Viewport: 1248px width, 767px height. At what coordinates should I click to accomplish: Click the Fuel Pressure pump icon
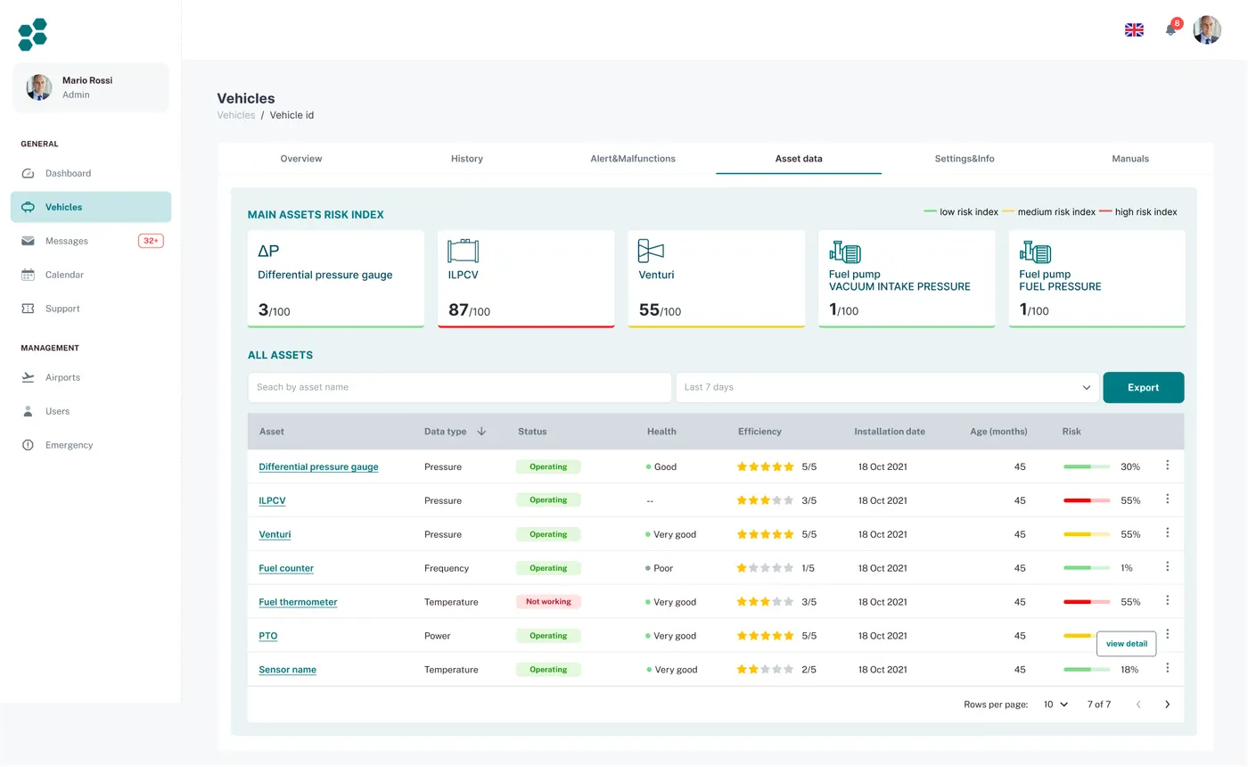[1035, 251]
